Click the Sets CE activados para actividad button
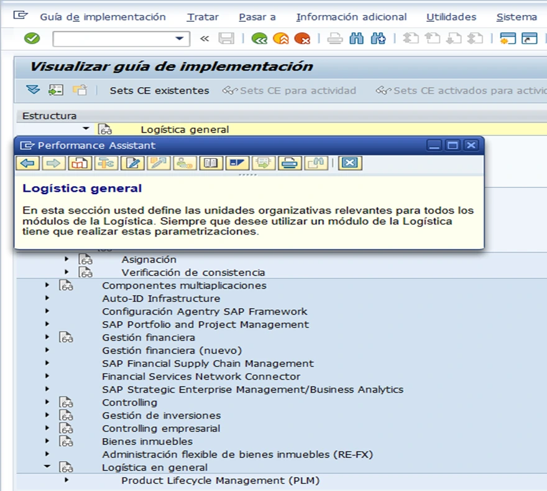Image resolution: width=547 pixels, height=491 pixels. click(x=461, y=90)
